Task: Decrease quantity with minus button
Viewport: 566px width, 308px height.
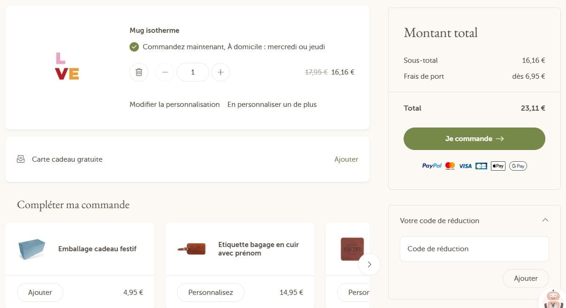Action: (x=165, y=72)
